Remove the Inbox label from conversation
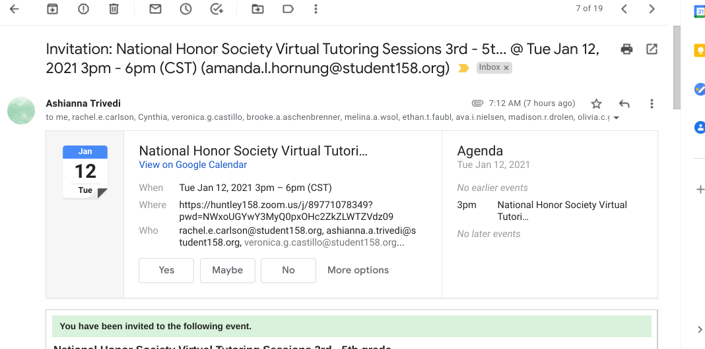The image size is (705, 349). [506, 68]
